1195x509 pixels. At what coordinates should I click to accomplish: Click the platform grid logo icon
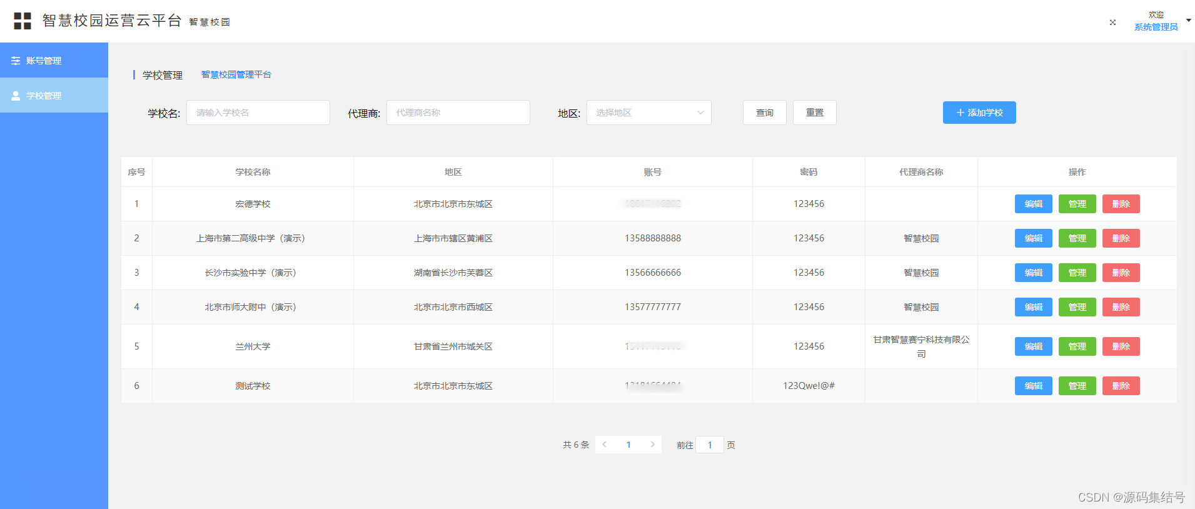pos(23,21)
